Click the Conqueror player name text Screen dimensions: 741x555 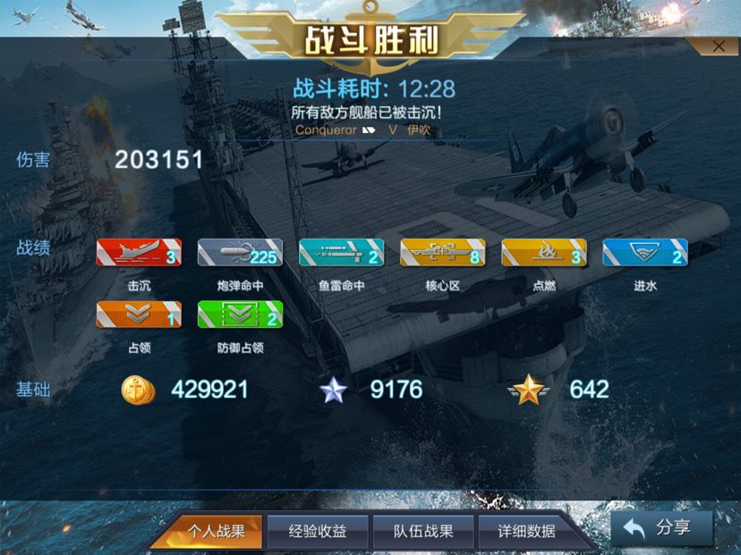326,130
